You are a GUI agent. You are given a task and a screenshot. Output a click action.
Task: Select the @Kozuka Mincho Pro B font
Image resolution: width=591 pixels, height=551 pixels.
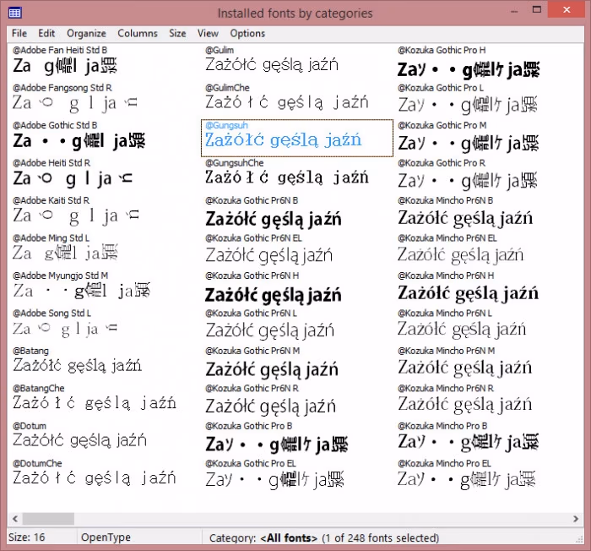(x=489, y=438)
